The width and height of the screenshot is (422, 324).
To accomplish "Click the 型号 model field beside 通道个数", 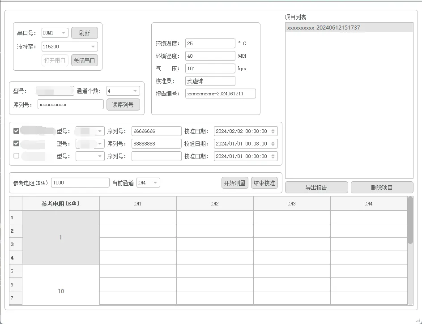I will click(x=55, y=91).
